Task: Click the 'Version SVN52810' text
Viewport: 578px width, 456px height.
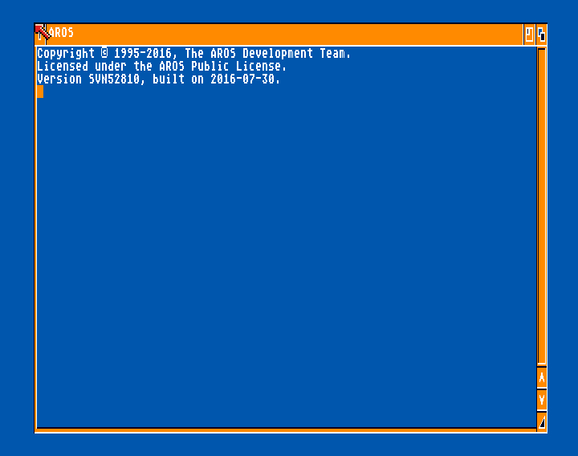Action: pyautogui.click(x=89, y=79)
